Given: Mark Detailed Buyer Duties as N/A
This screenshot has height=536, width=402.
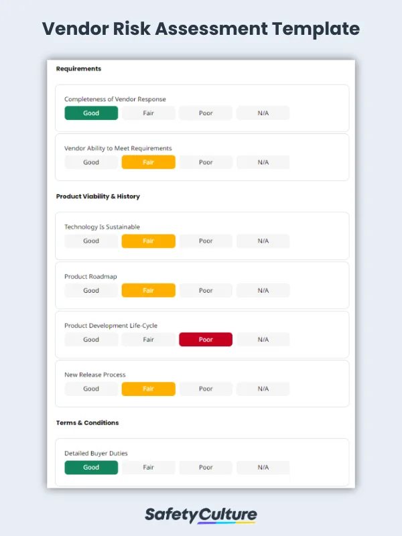Looking at the screenshot, I should point(263,467).
